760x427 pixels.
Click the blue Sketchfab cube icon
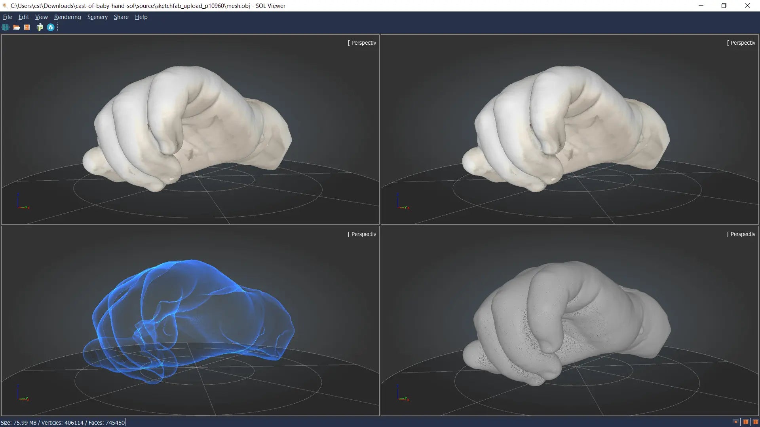point(51,27)
